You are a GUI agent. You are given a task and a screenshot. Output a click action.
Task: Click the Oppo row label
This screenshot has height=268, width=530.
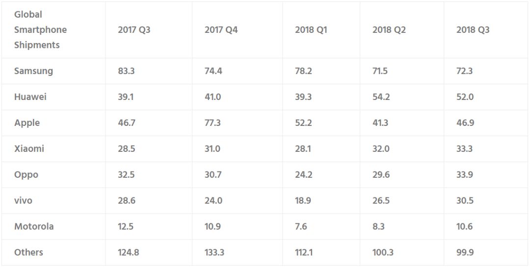[x=26, y=175]
